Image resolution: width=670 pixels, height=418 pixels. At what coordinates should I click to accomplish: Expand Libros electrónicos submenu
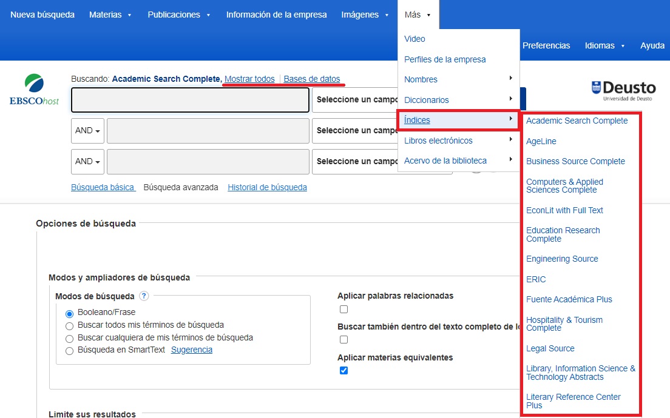tap(458, 141)
